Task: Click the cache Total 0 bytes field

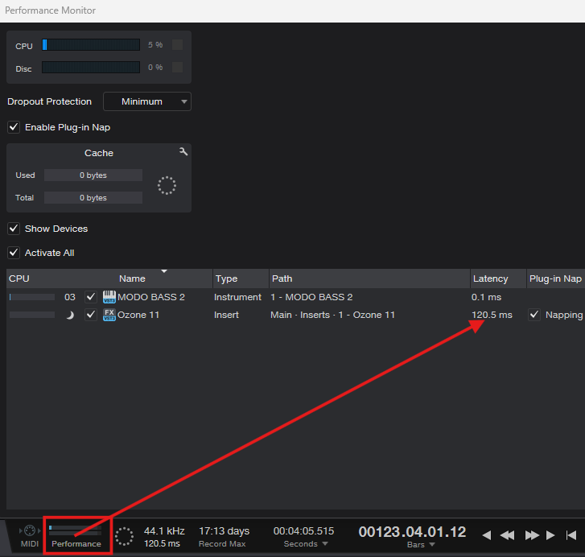Action: point(93,197)
